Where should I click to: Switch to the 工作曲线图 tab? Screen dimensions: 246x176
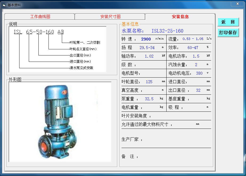click(39, 17)
